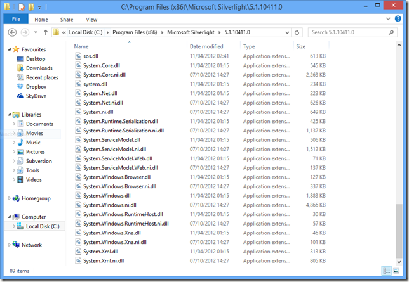Sort by the Name column header
Image resolution: width=409 pixels, height=282 pixels.
coord(81,46)
